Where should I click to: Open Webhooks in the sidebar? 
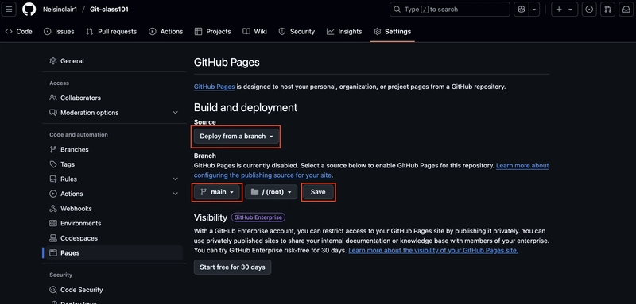point(76,209)
